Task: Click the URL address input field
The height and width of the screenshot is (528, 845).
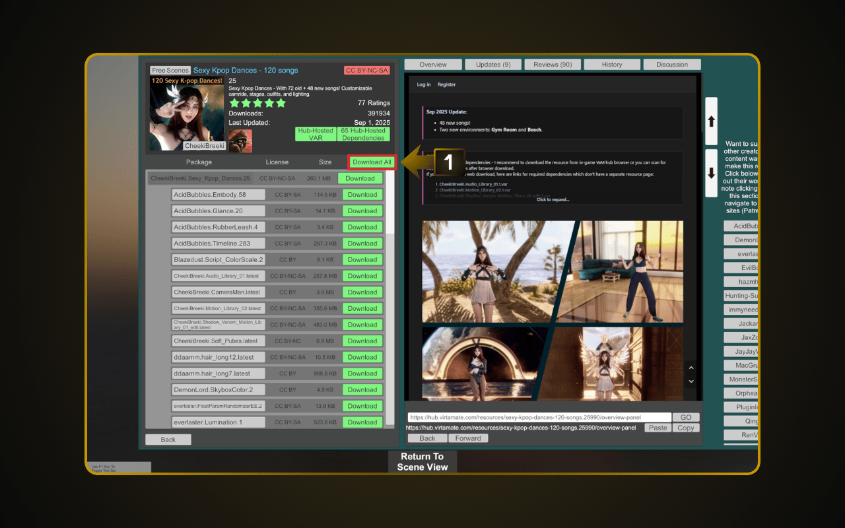Action: point(539,417)
